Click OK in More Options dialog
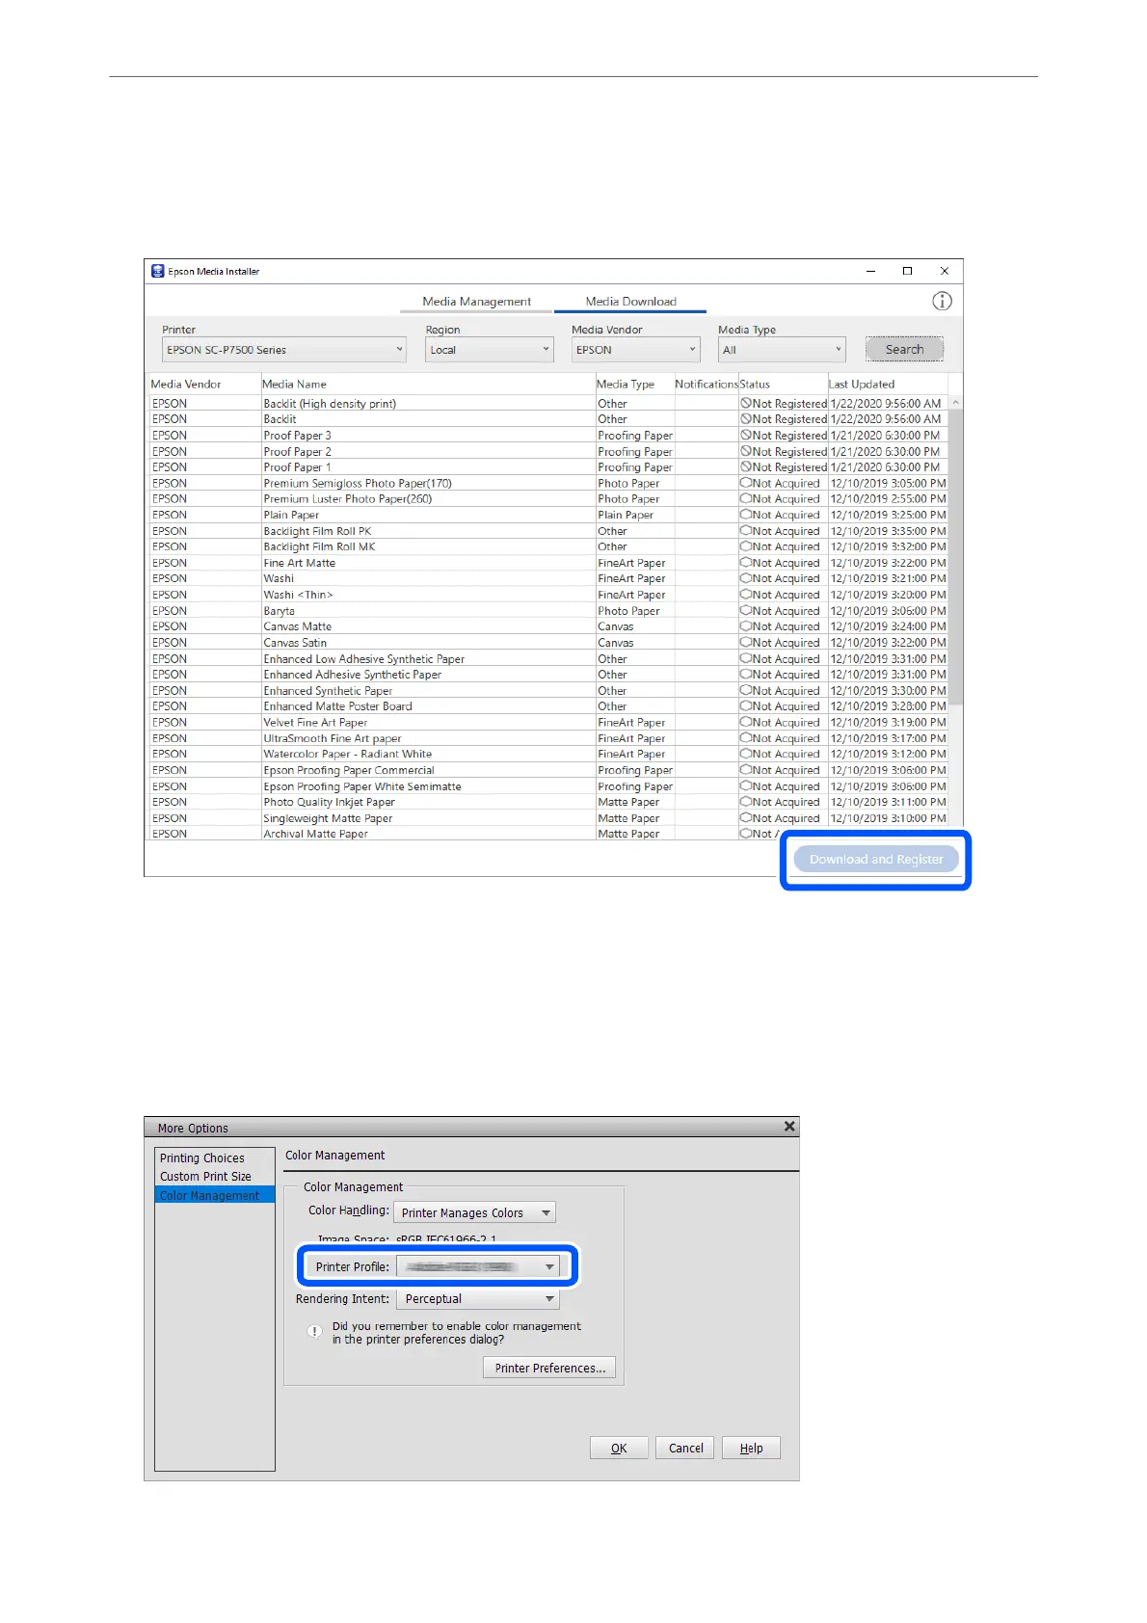 pos(619,1448)
